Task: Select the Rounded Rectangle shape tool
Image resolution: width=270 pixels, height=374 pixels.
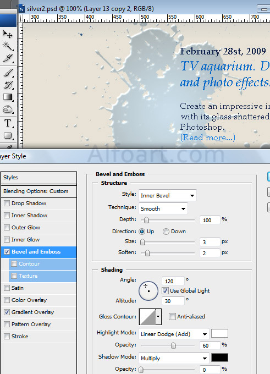Action: (7, 135)
